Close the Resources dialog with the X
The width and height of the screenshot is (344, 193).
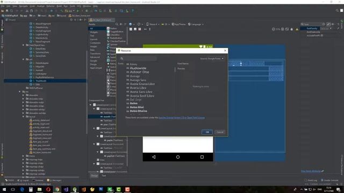pos(225,50)
